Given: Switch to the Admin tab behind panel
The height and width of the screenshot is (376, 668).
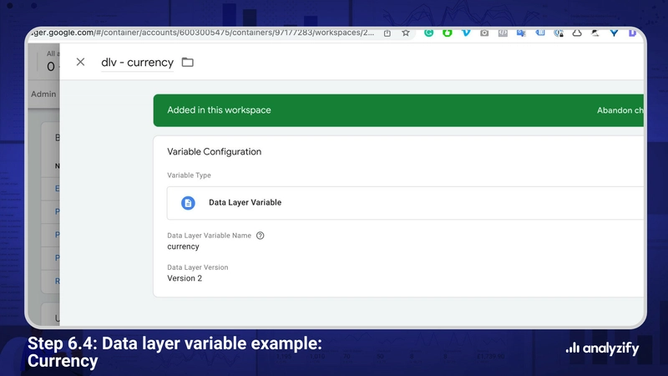Looking at the screenshot, I should (43, 94).
